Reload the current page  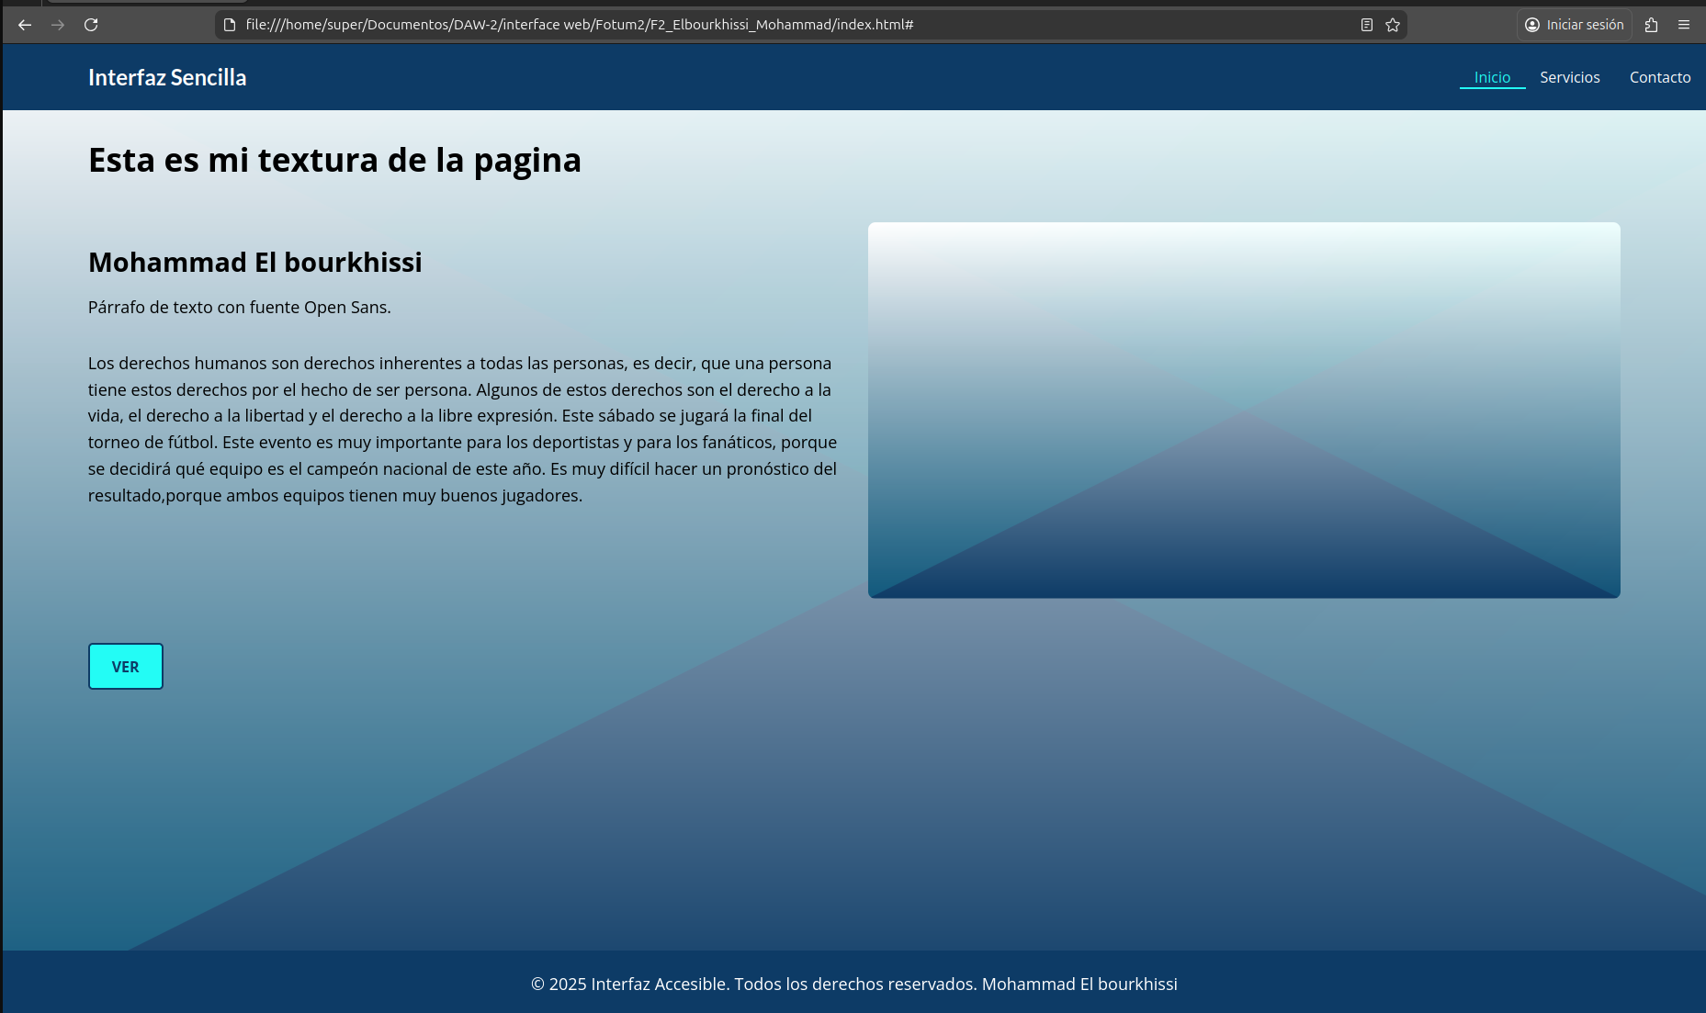tap(91, 25)
